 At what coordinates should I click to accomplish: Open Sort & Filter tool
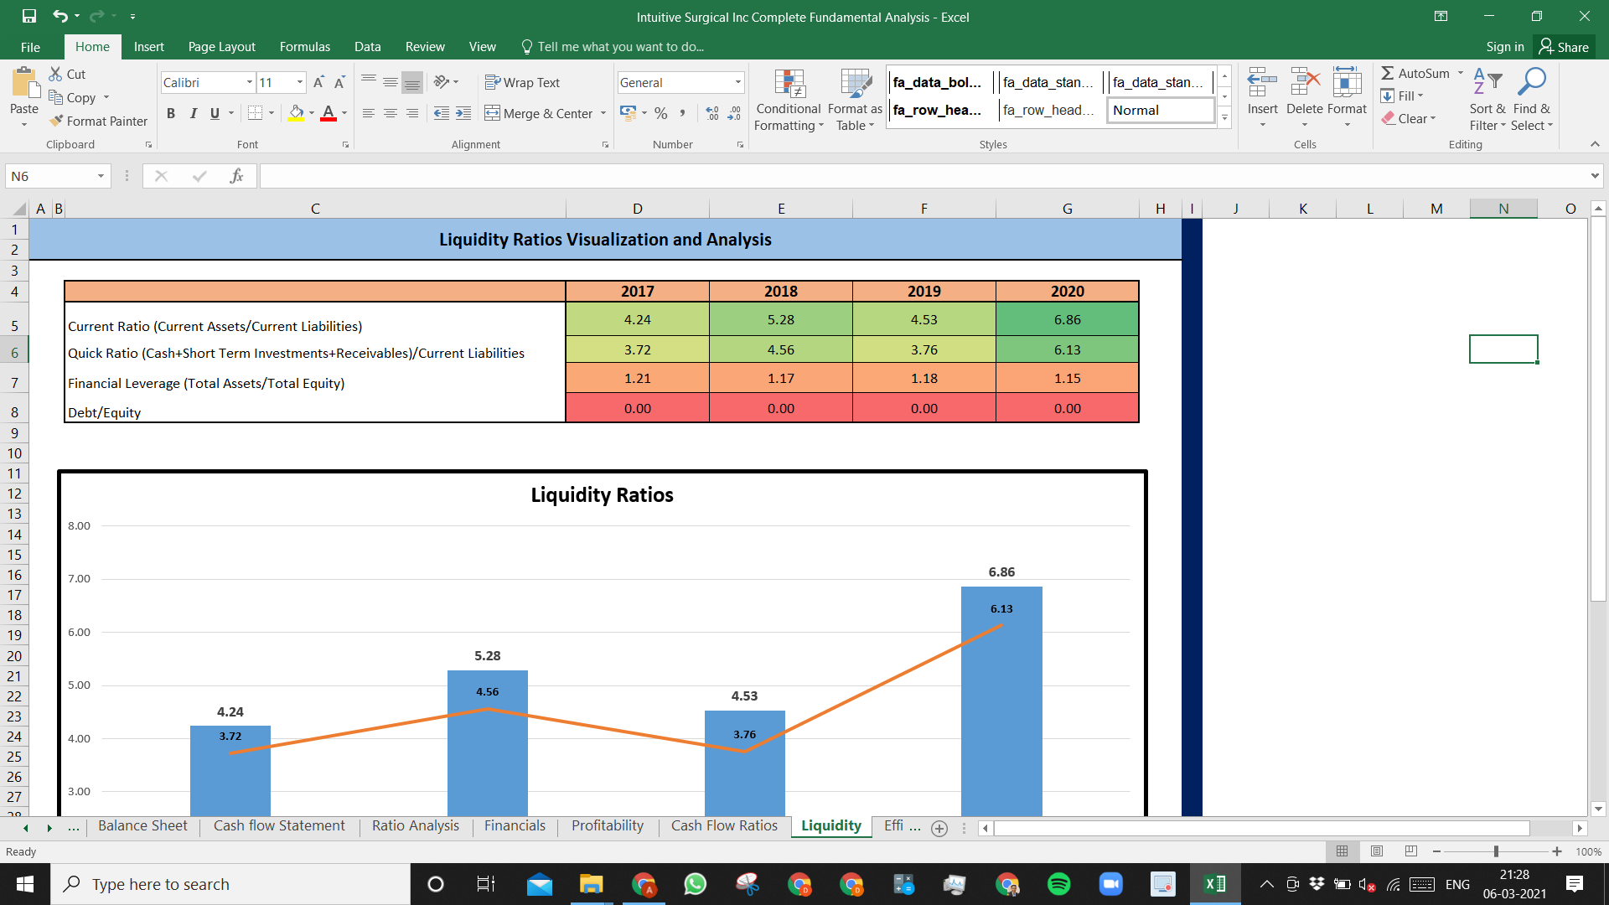[x=1487, y=81]
